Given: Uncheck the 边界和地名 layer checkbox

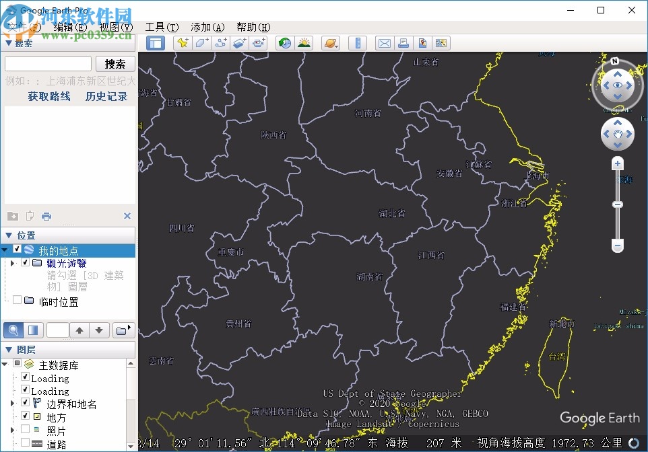Looking at the screenshot, I should click(x=25, y=402).
